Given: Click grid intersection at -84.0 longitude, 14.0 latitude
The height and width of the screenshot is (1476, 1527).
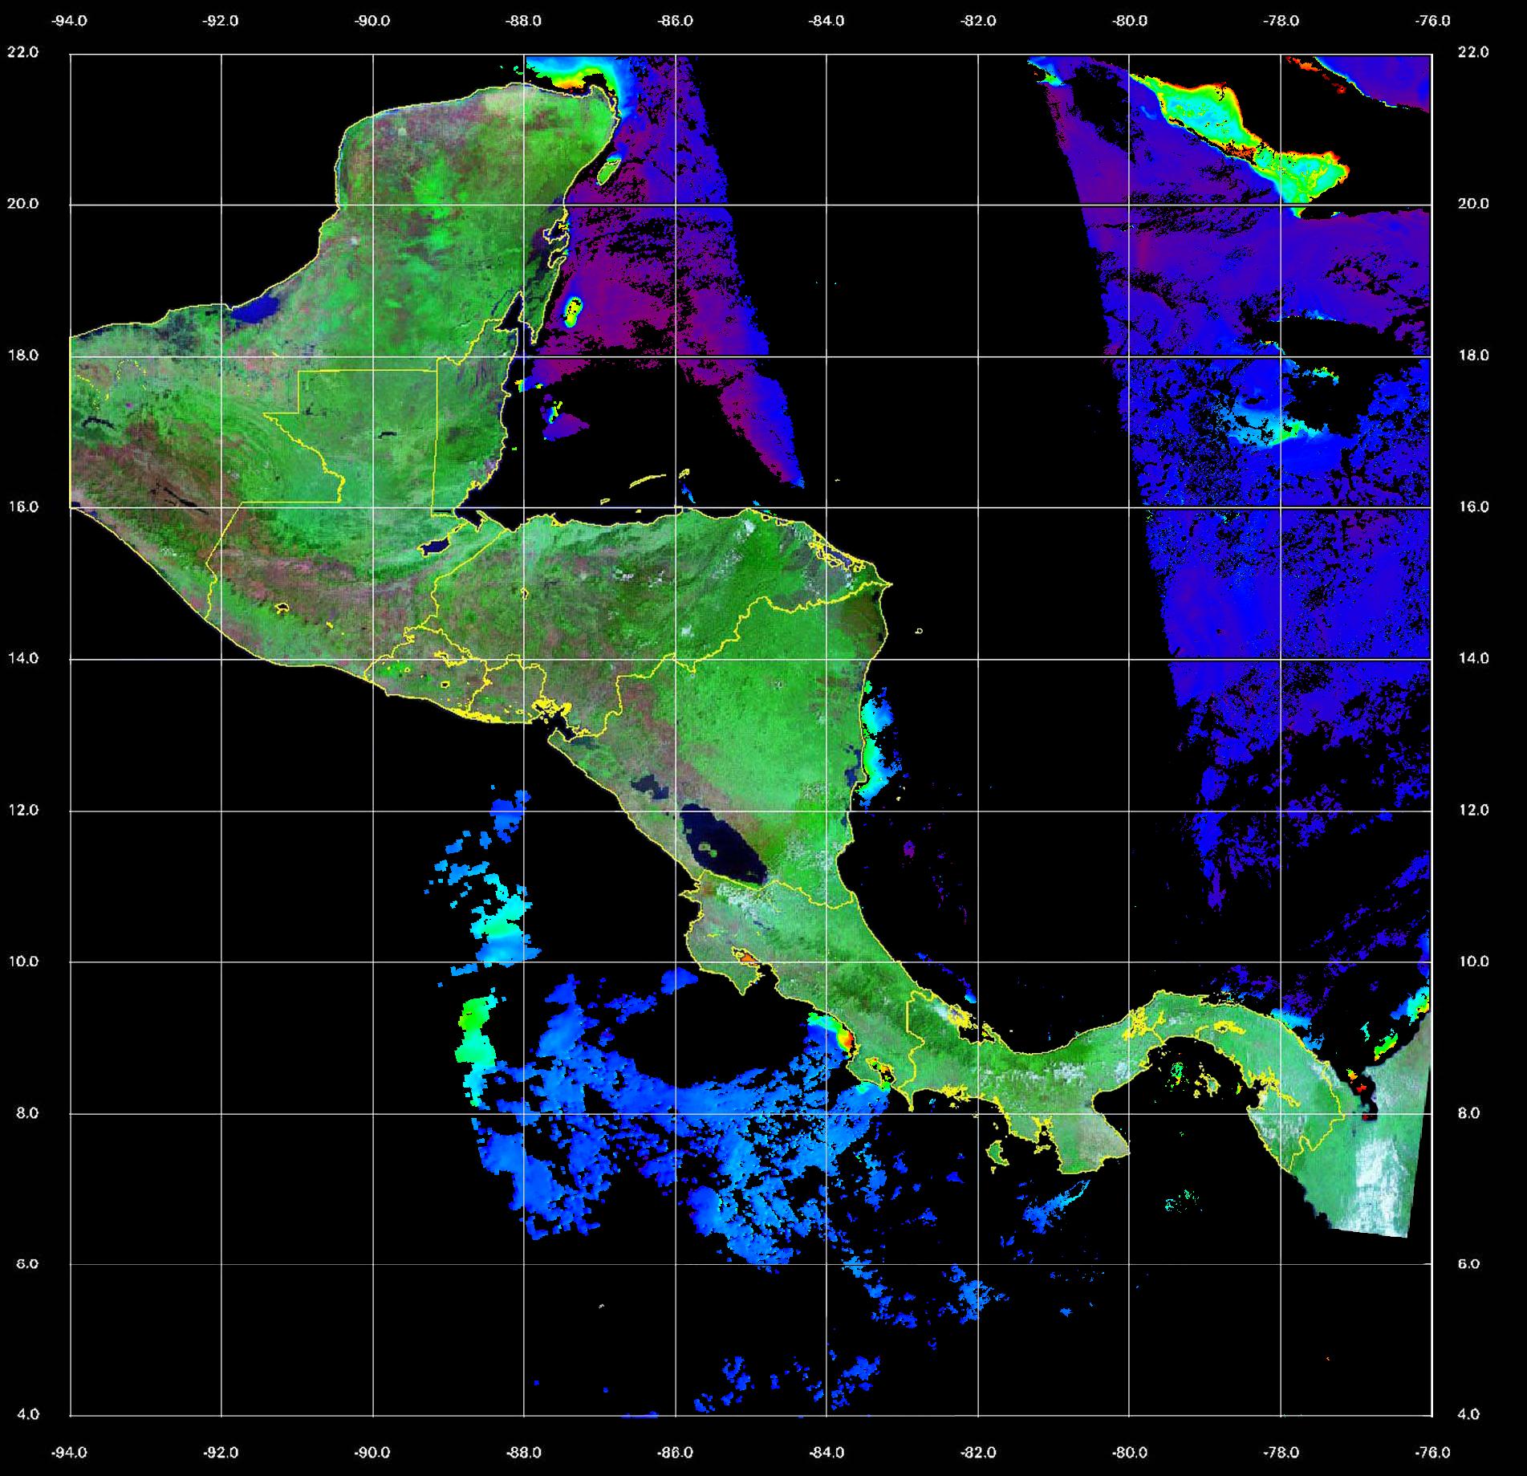Looking at the screenshot, I should coord(826,659).
